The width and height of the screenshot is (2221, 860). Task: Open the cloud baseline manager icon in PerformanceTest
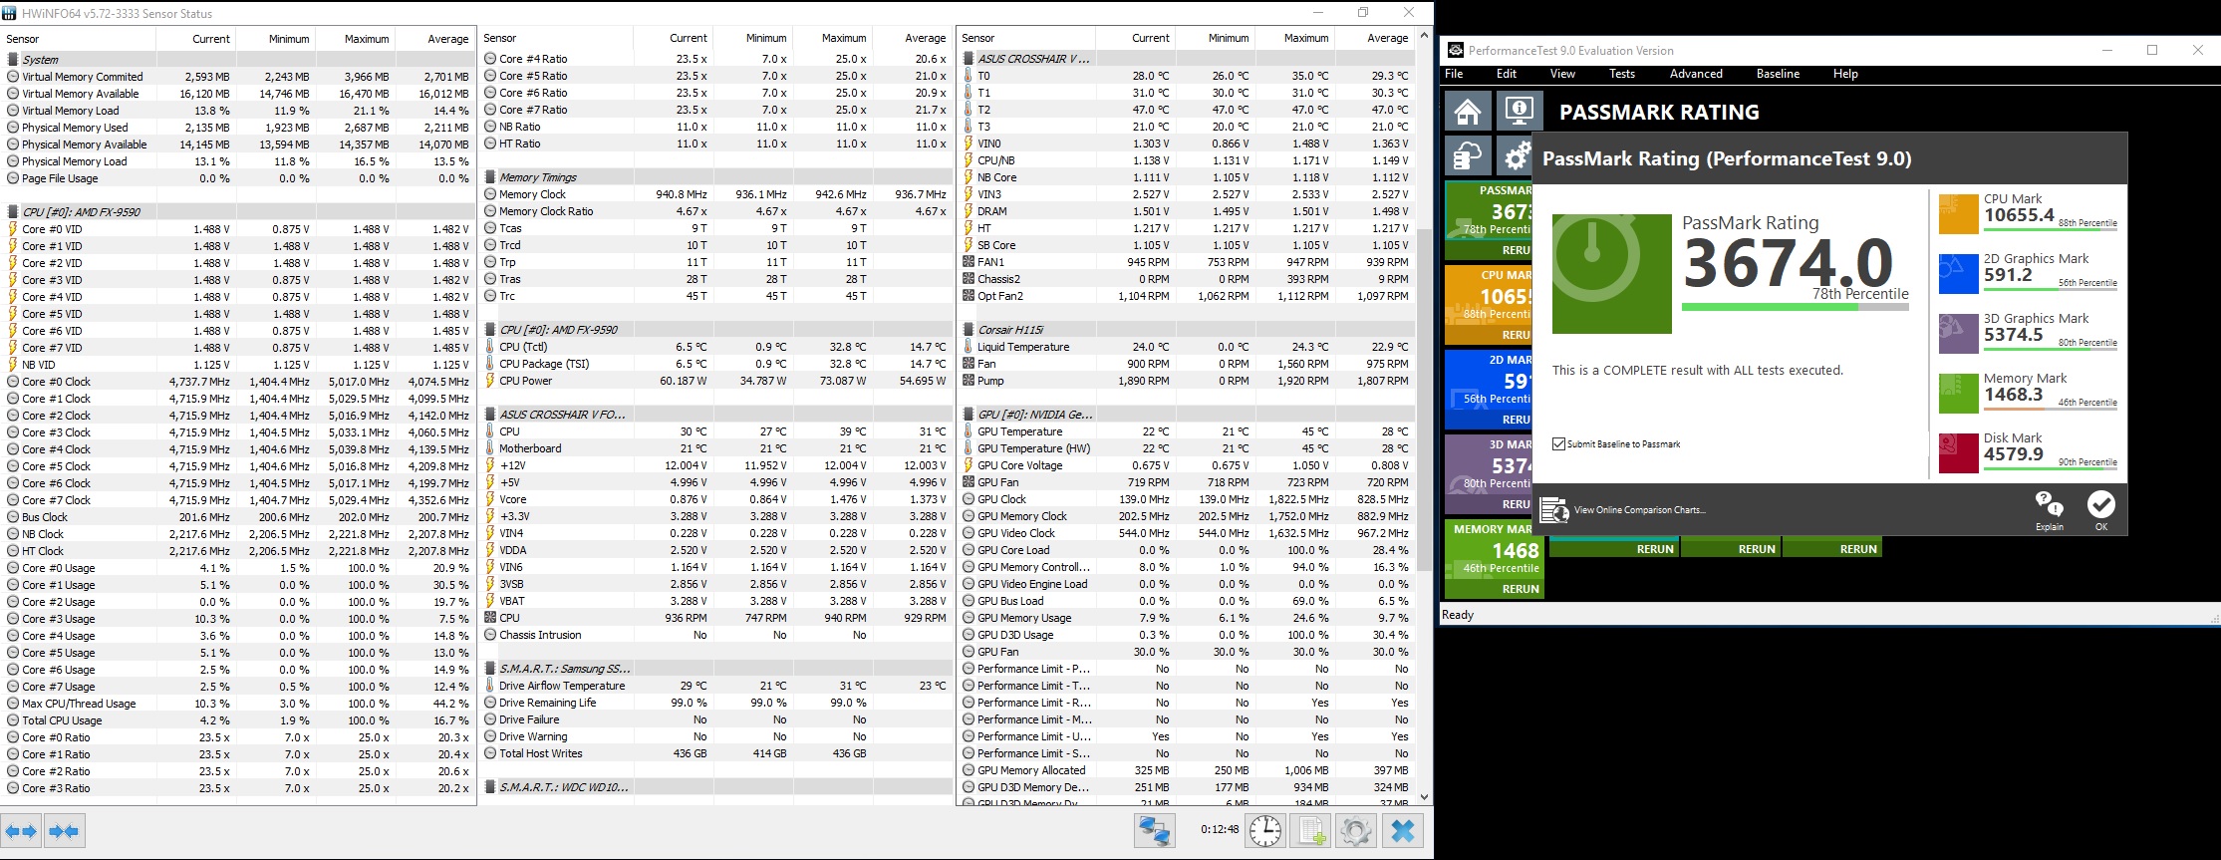point(1468,156)
